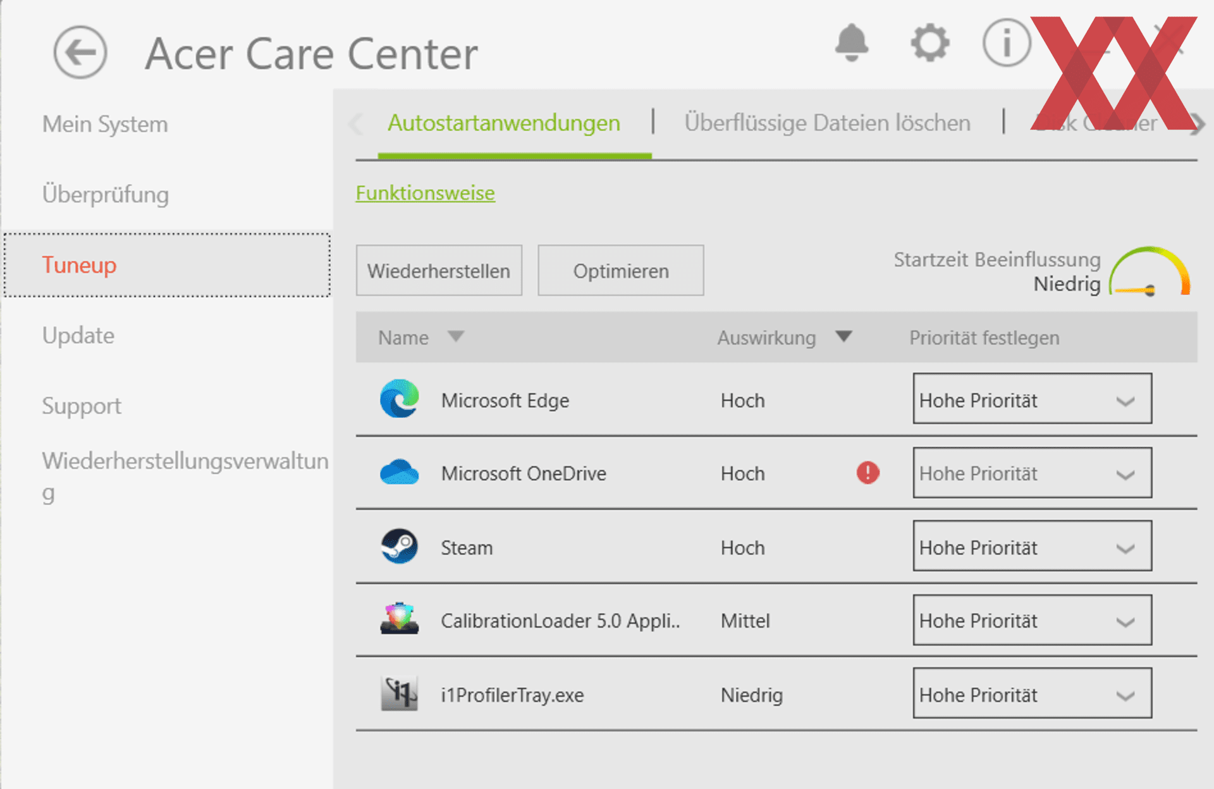
Task: Select the Steam row name
Action: click(467, 547)
